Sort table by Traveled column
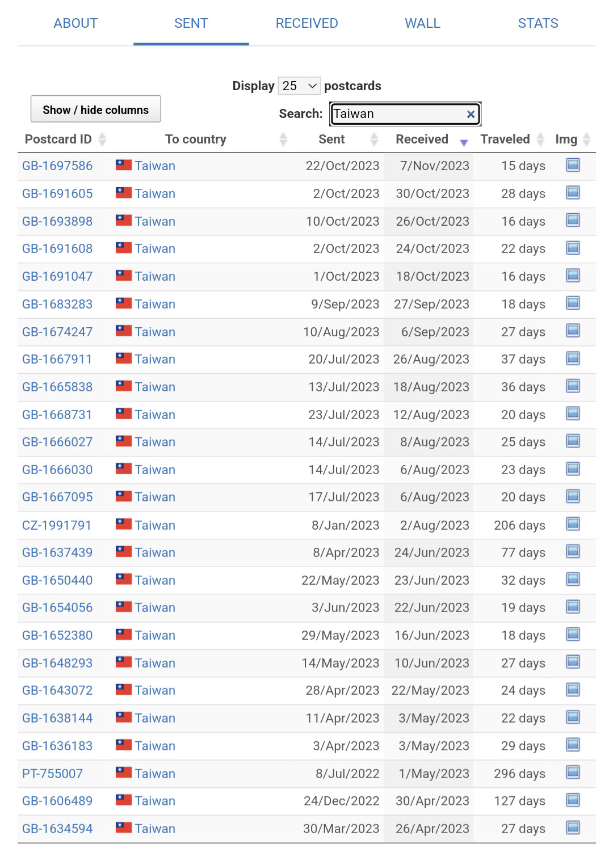The width and height of the screenshot is (613, 853). coord(505,140)
